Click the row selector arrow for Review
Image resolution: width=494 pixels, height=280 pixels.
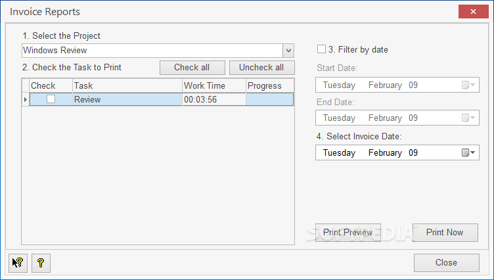click(26, 99)
